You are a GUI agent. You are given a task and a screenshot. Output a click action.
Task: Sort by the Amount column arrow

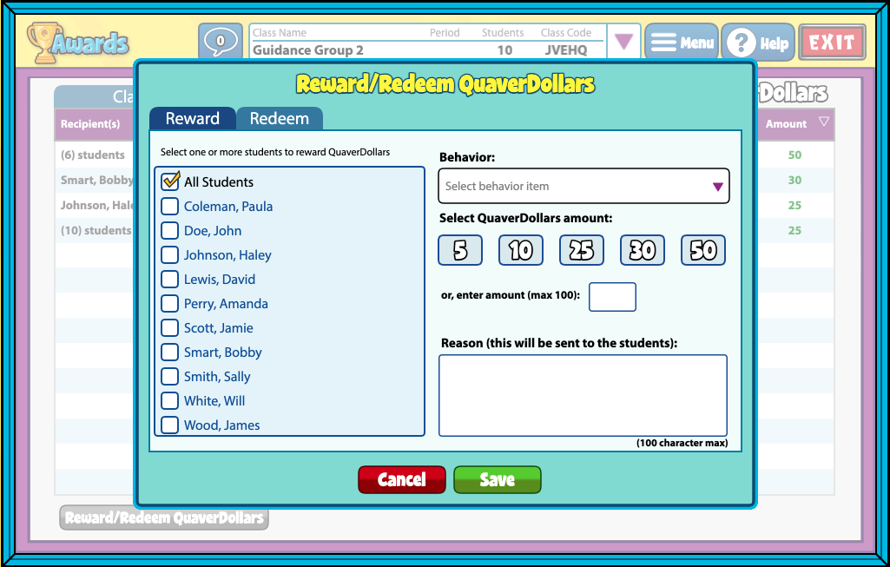pyautogui.click(x=824, y=122)
